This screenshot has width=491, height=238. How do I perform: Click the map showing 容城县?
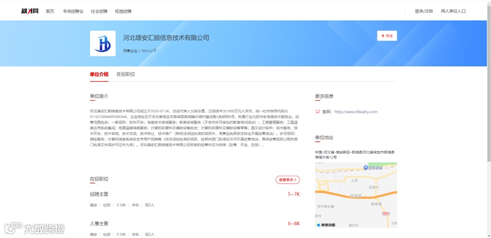(356, 195)
